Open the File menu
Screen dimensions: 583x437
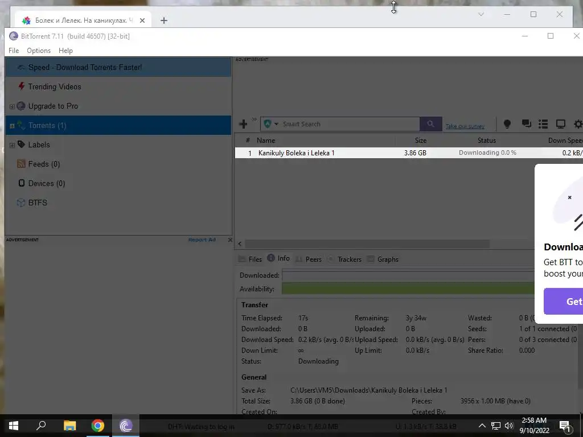click(14, 51)
